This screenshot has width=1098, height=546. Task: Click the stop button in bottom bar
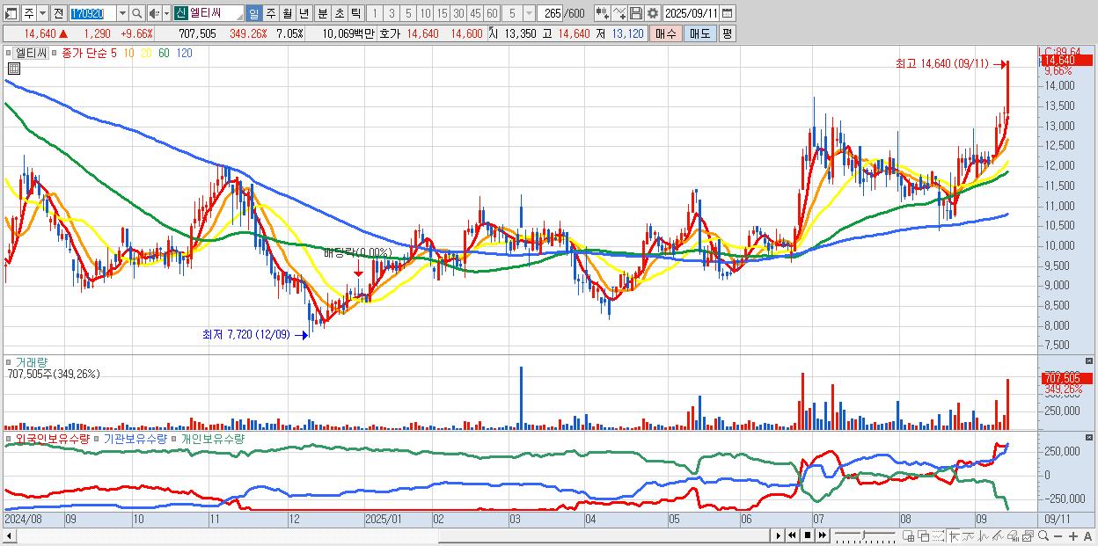(x=808, y=535)
